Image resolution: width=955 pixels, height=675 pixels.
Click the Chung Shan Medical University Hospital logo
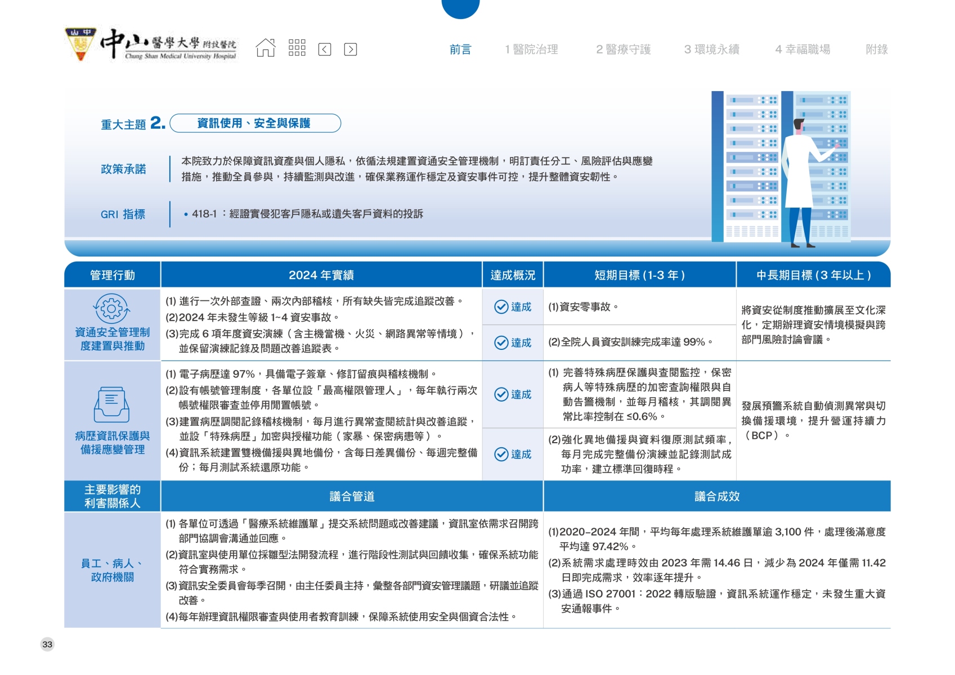[151, 45]
